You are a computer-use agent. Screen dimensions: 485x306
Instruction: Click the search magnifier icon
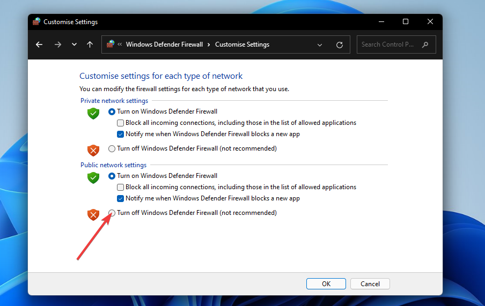[425, 44]
